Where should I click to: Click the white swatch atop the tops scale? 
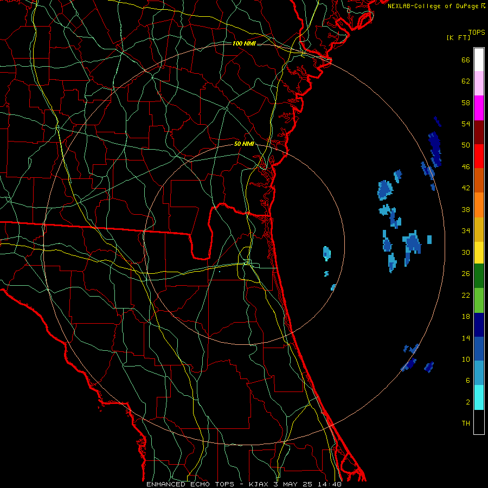(479, 60)
